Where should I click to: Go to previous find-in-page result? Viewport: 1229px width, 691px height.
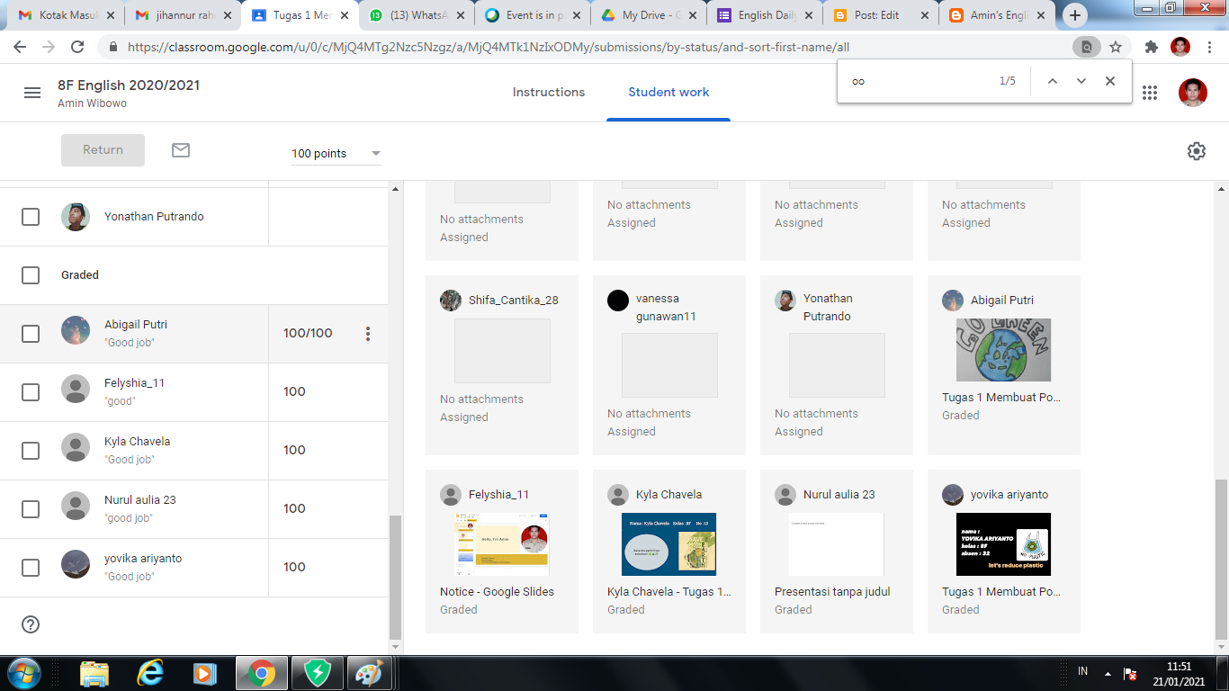click(1052, 81)
